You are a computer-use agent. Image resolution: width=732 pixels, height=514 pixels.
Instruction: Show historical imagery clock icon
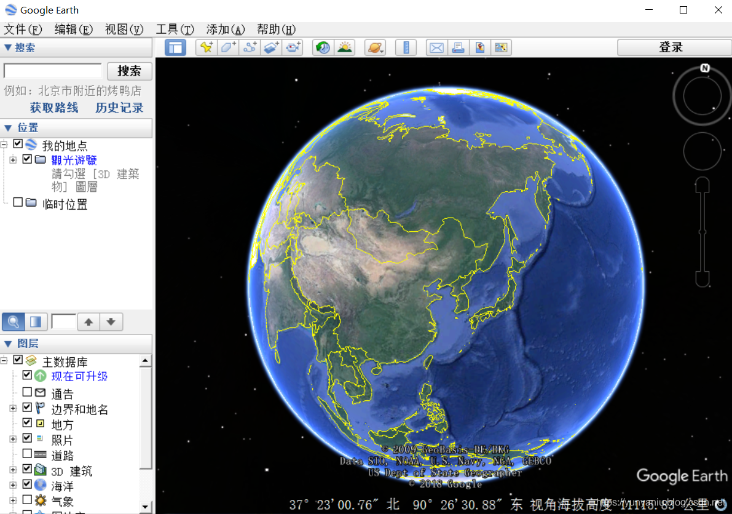click(x=323, y=47)
